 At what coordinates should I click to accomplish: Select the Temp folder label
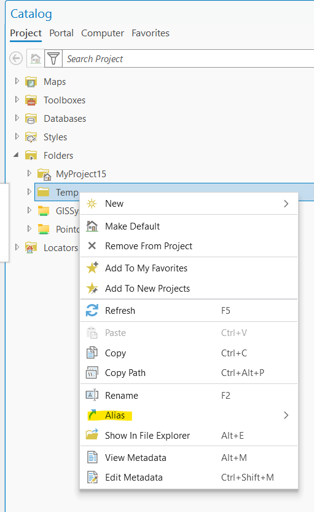(67, 193)
